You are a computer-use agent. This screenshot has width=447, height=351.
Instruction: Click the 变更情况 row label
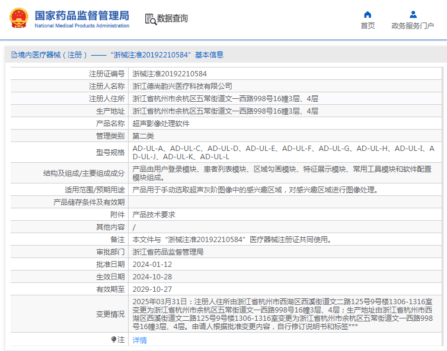[110, 314]
